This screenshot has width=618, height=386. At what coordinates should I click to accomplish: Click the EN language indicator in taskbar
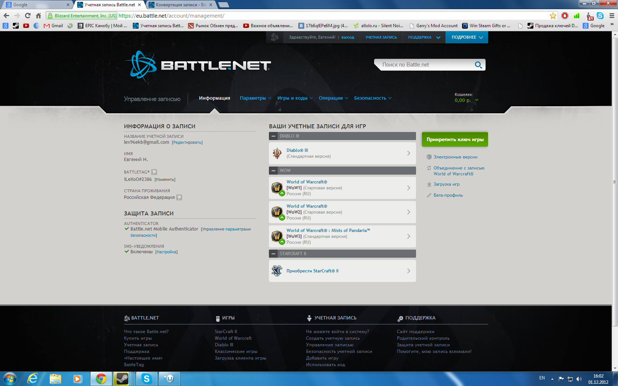(x=542, y=378)
